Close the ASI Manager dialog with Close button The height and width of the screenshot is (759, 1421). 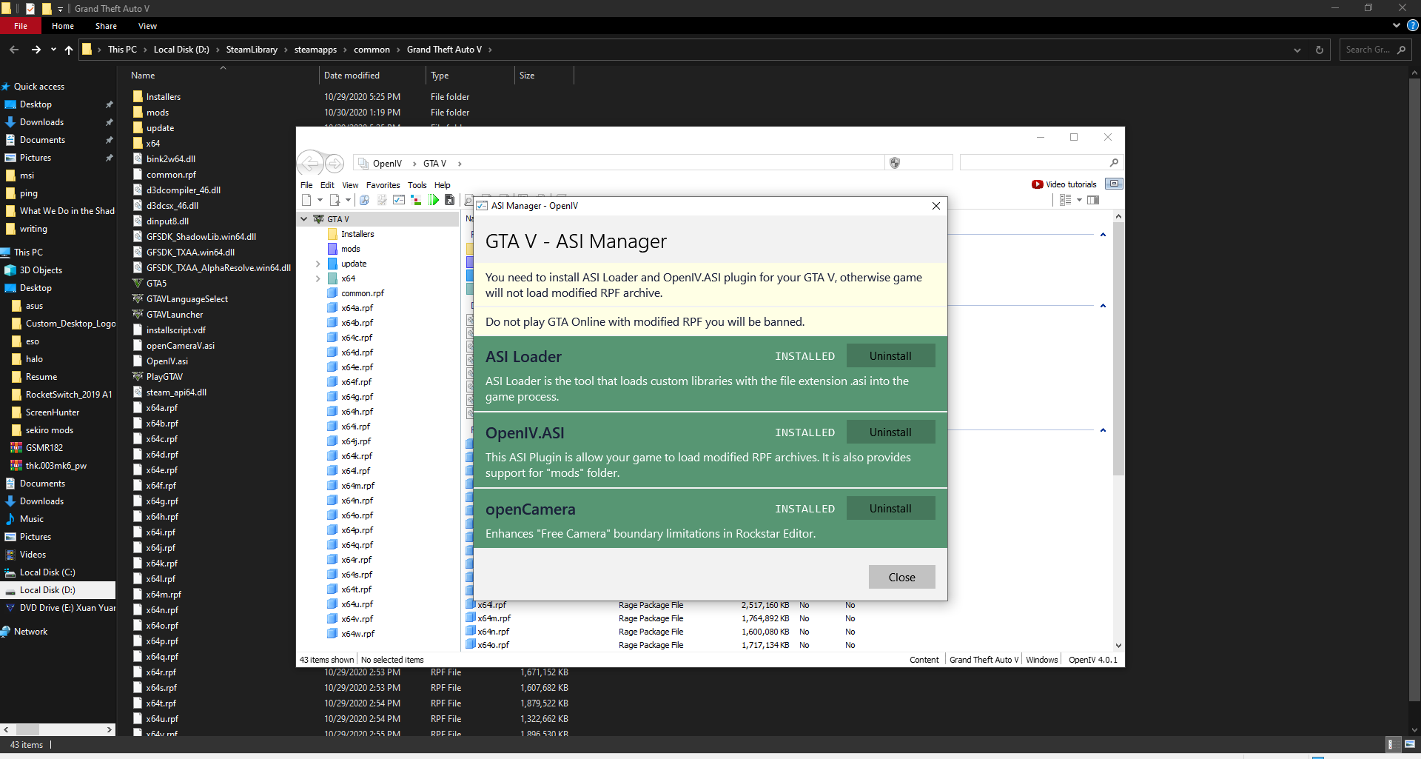(x=901, y=577)
